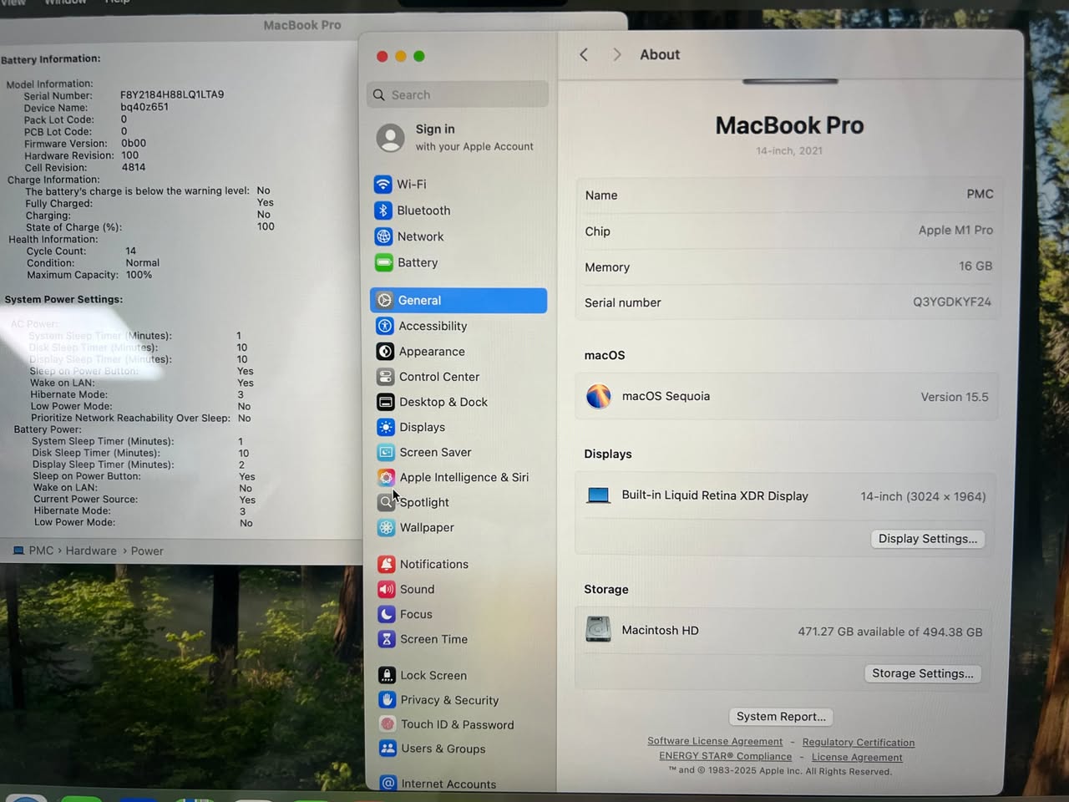Image resolution: width=1069 pixels, height=802 pixels.
Task: Click the Serial number value Q3YGDKYF24
Action: (x=952, y=302)
